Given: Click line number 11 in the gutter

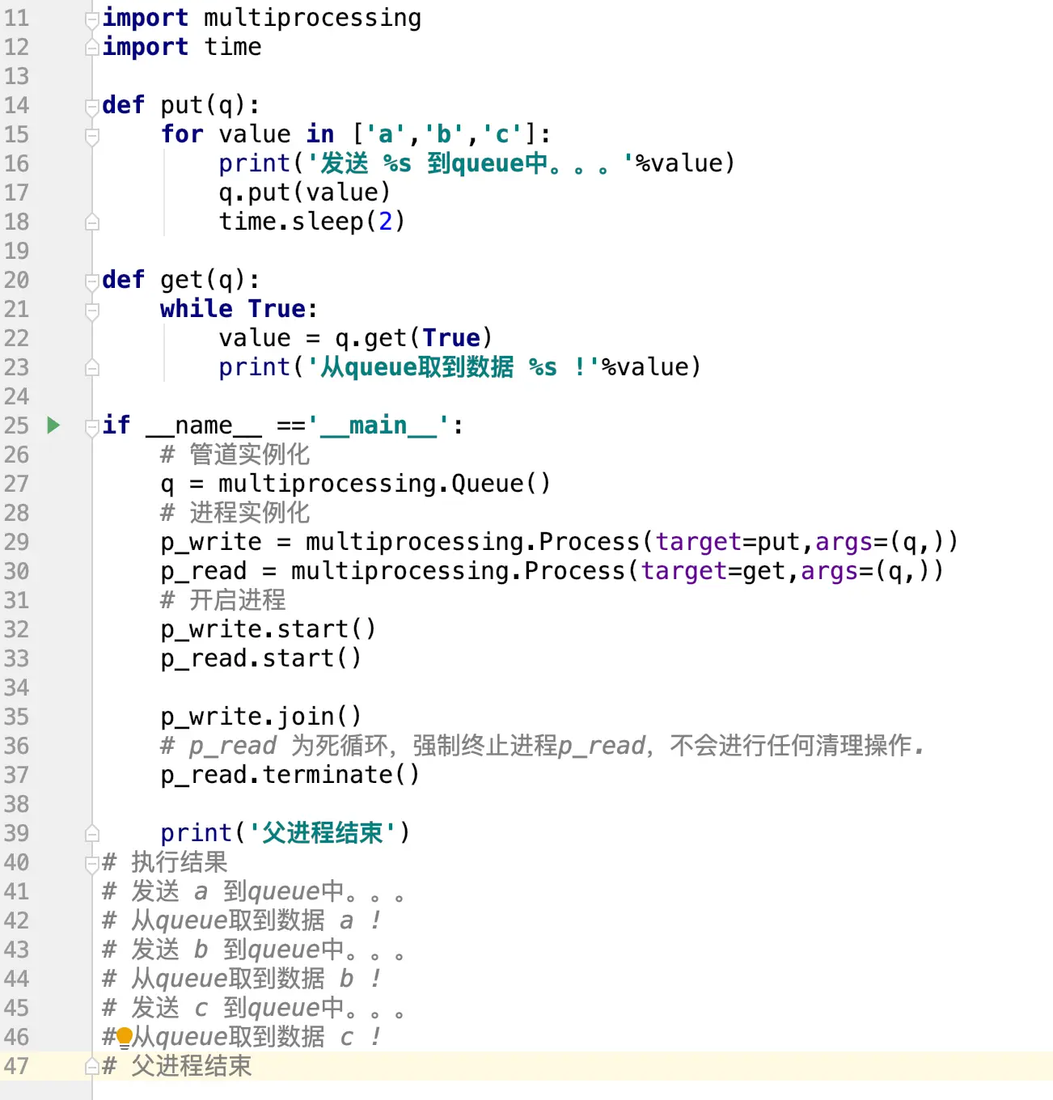Looking at the screenshot, I should 16,18.
